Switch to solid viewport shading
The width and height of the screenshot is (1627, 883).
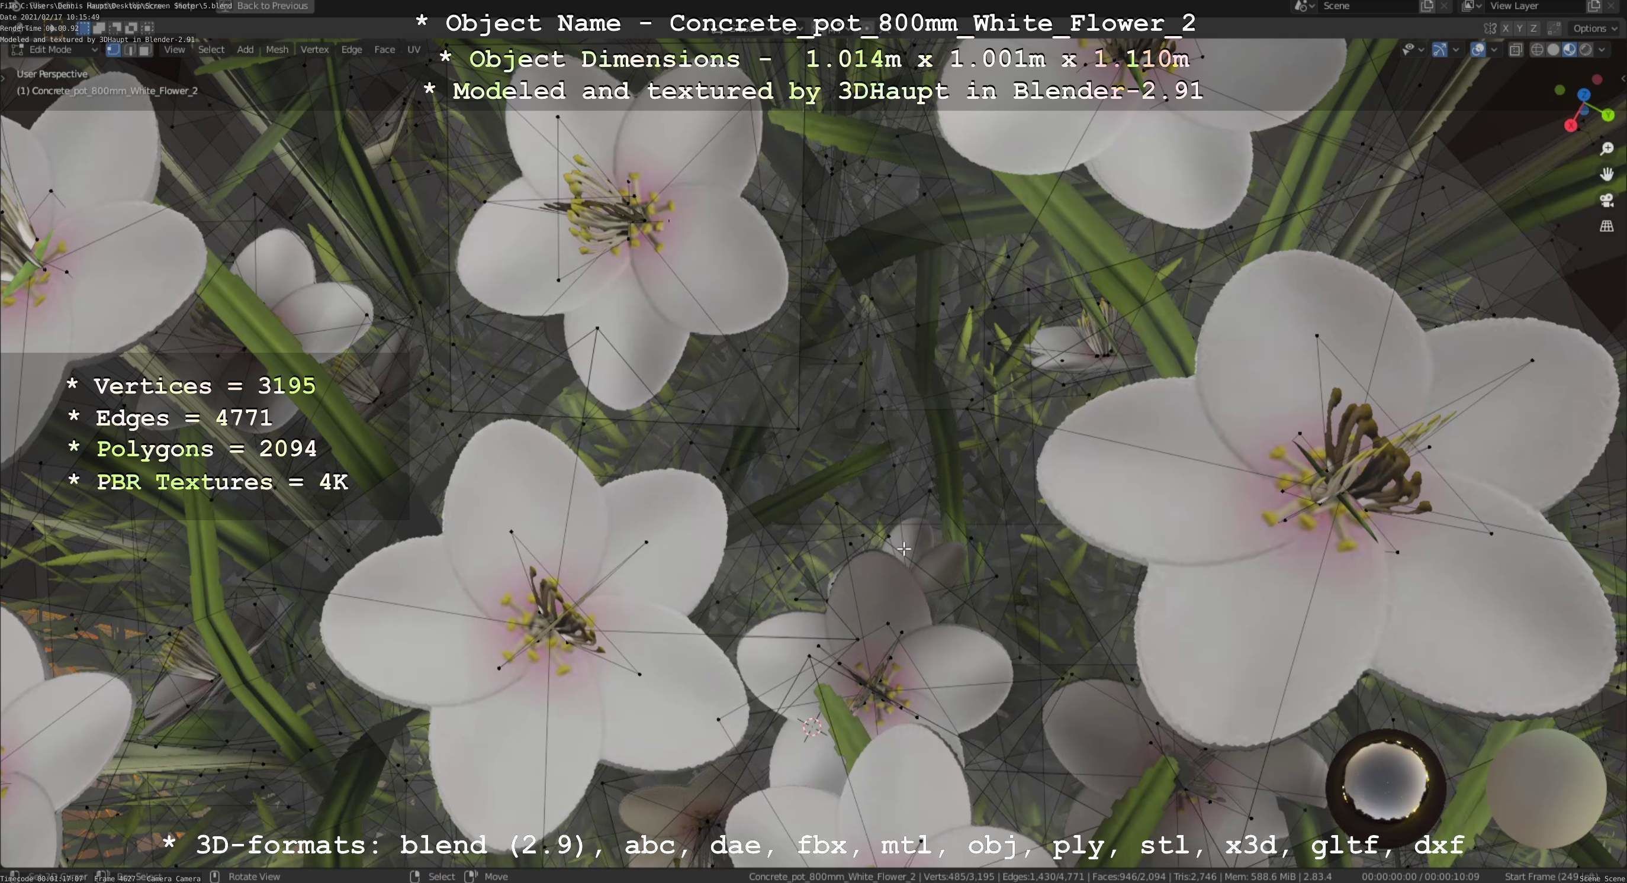click(1553, 50)
